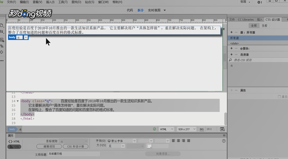This screenshot has width=288, height=159.
Task: Align text left in property inspector
Action: click(173, 141)
